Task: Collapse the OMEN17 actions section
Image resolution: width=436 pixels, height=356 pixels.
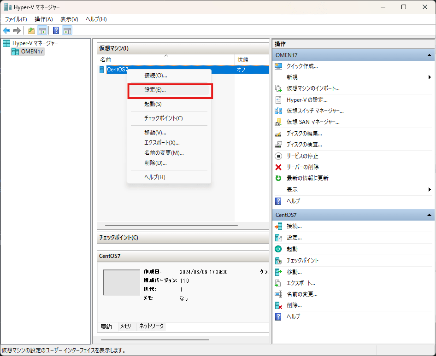Action: point(429,55)
